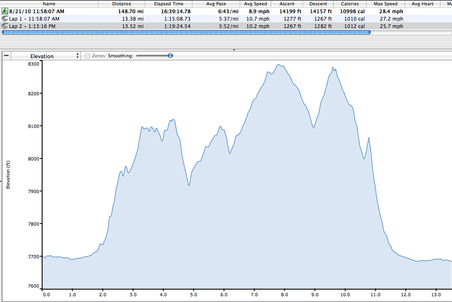
Task: Click the Name column header
Action: coord(48,4)
